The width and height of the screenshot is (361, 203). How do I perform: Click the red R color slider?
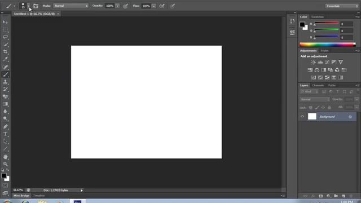(327, 23)
